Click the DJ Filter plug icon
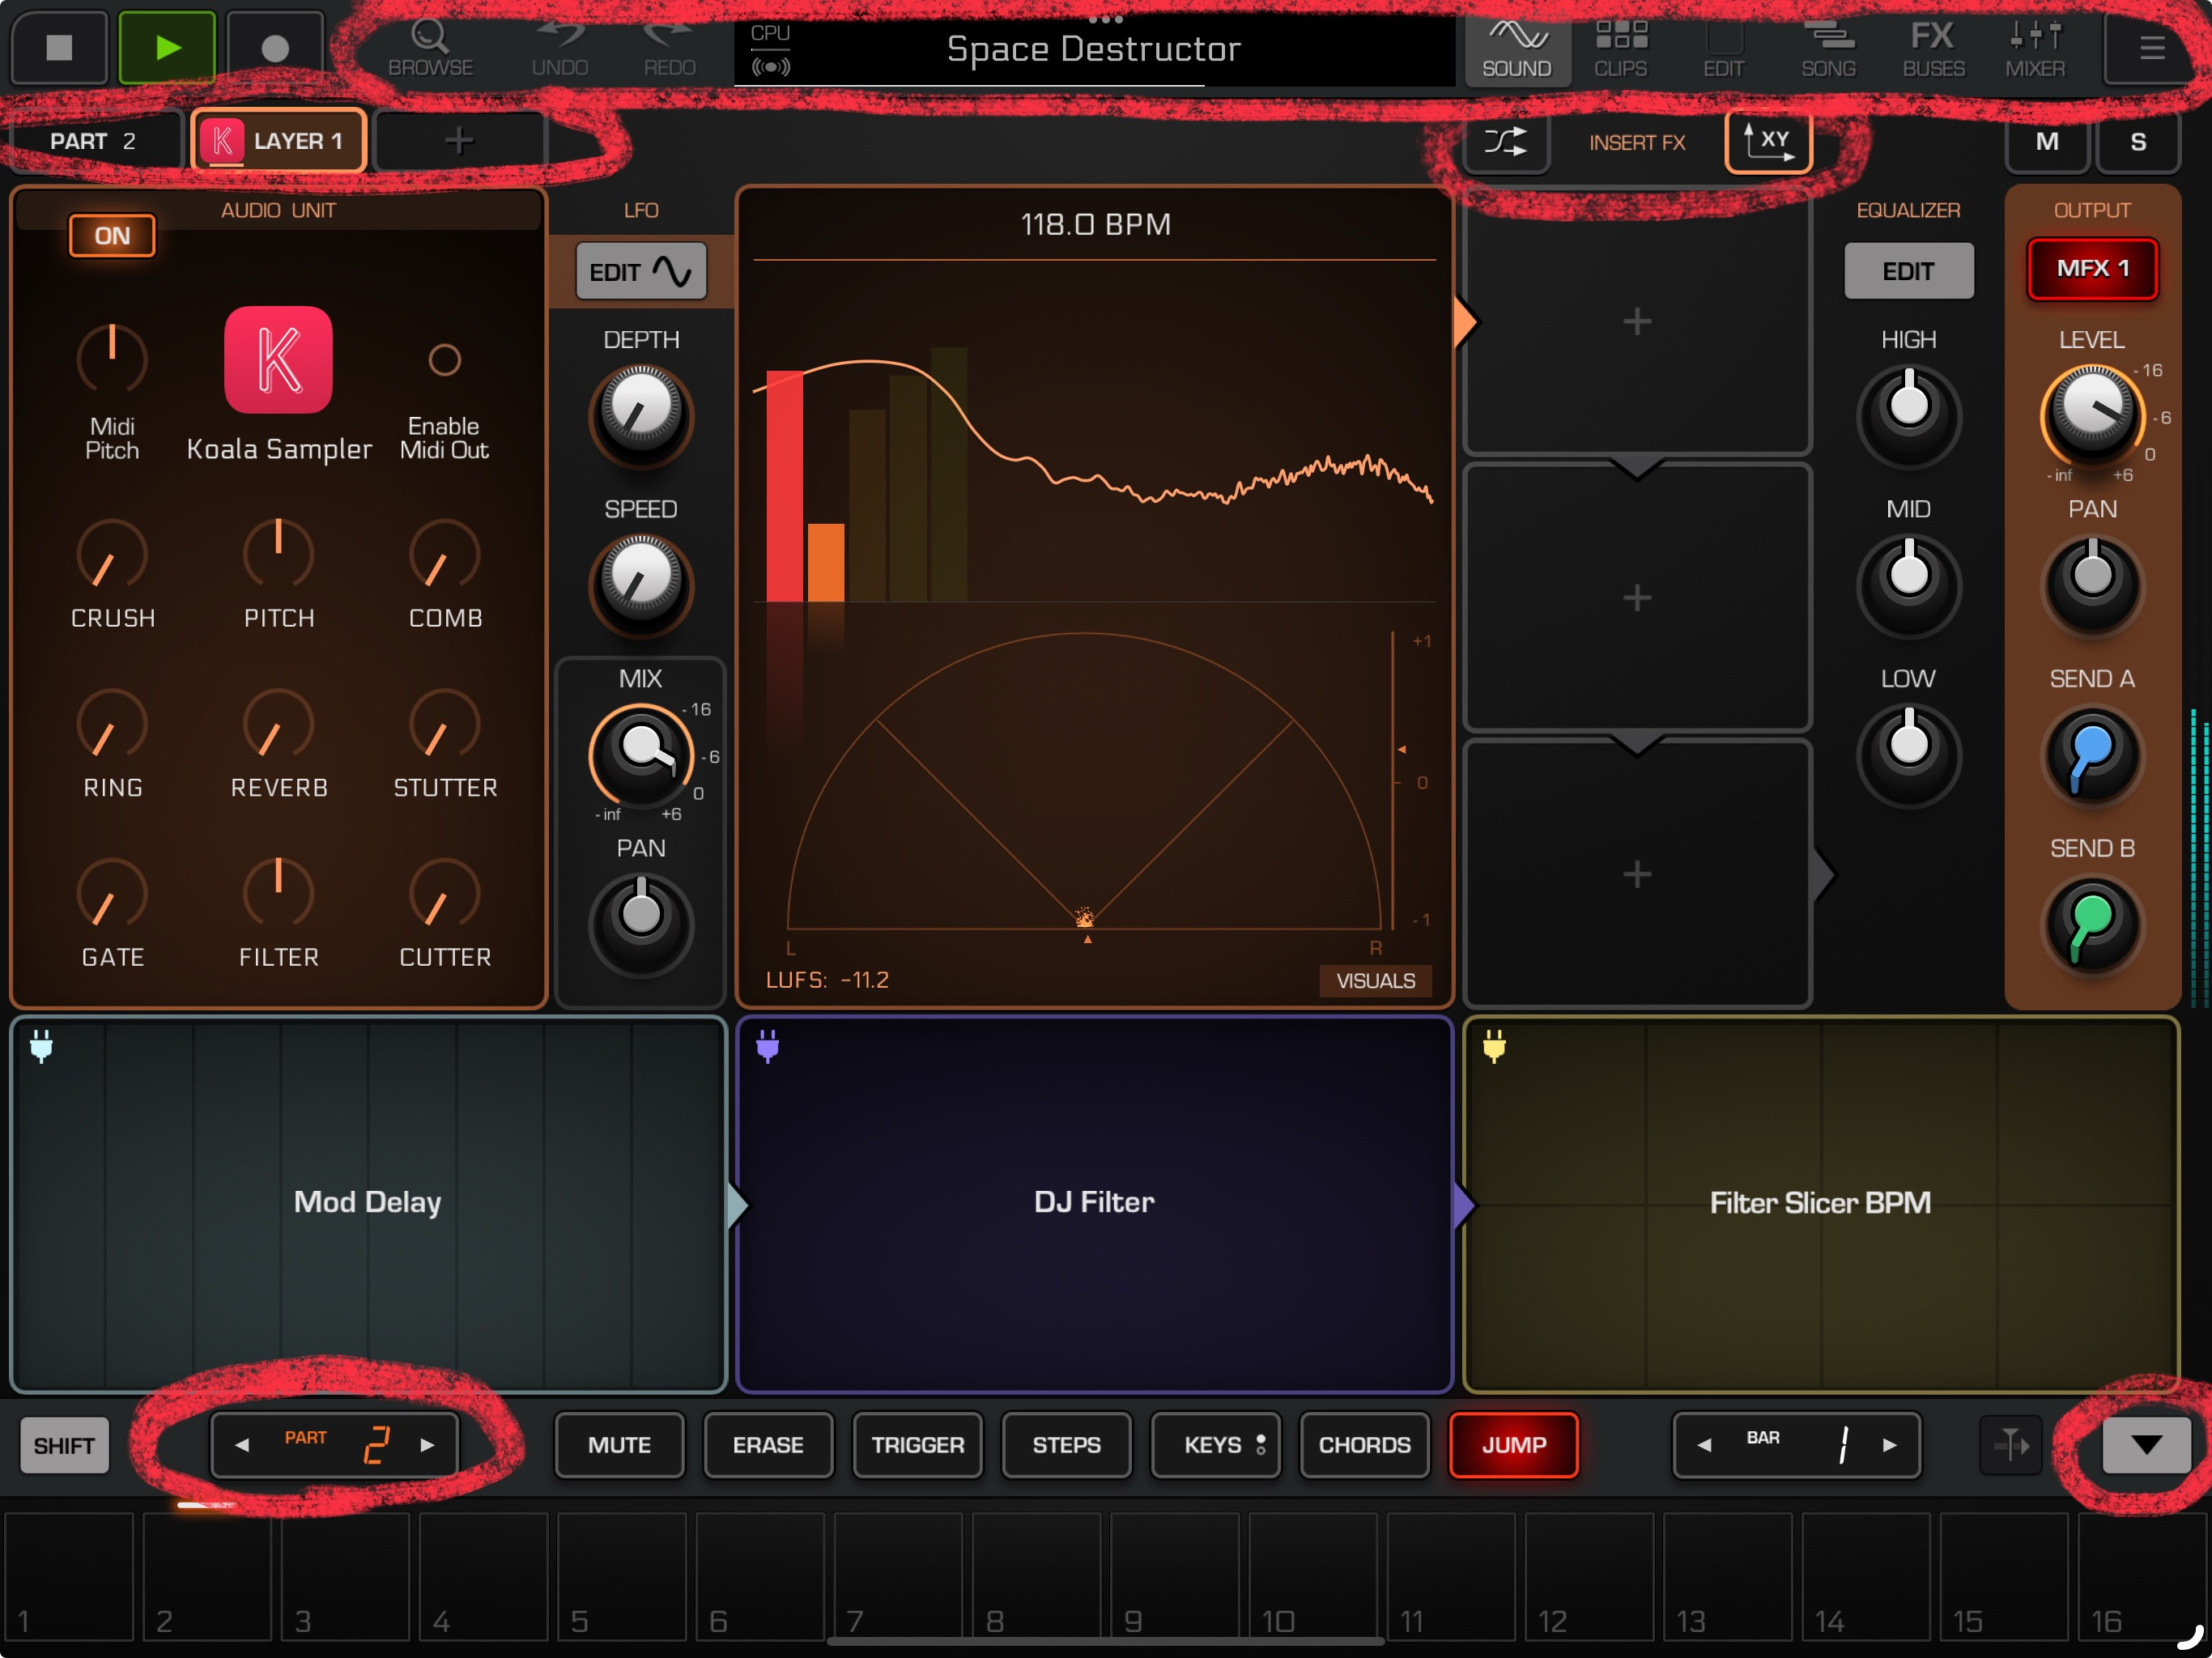This screenshot has height=1658, width=2212. [767, 1046]
